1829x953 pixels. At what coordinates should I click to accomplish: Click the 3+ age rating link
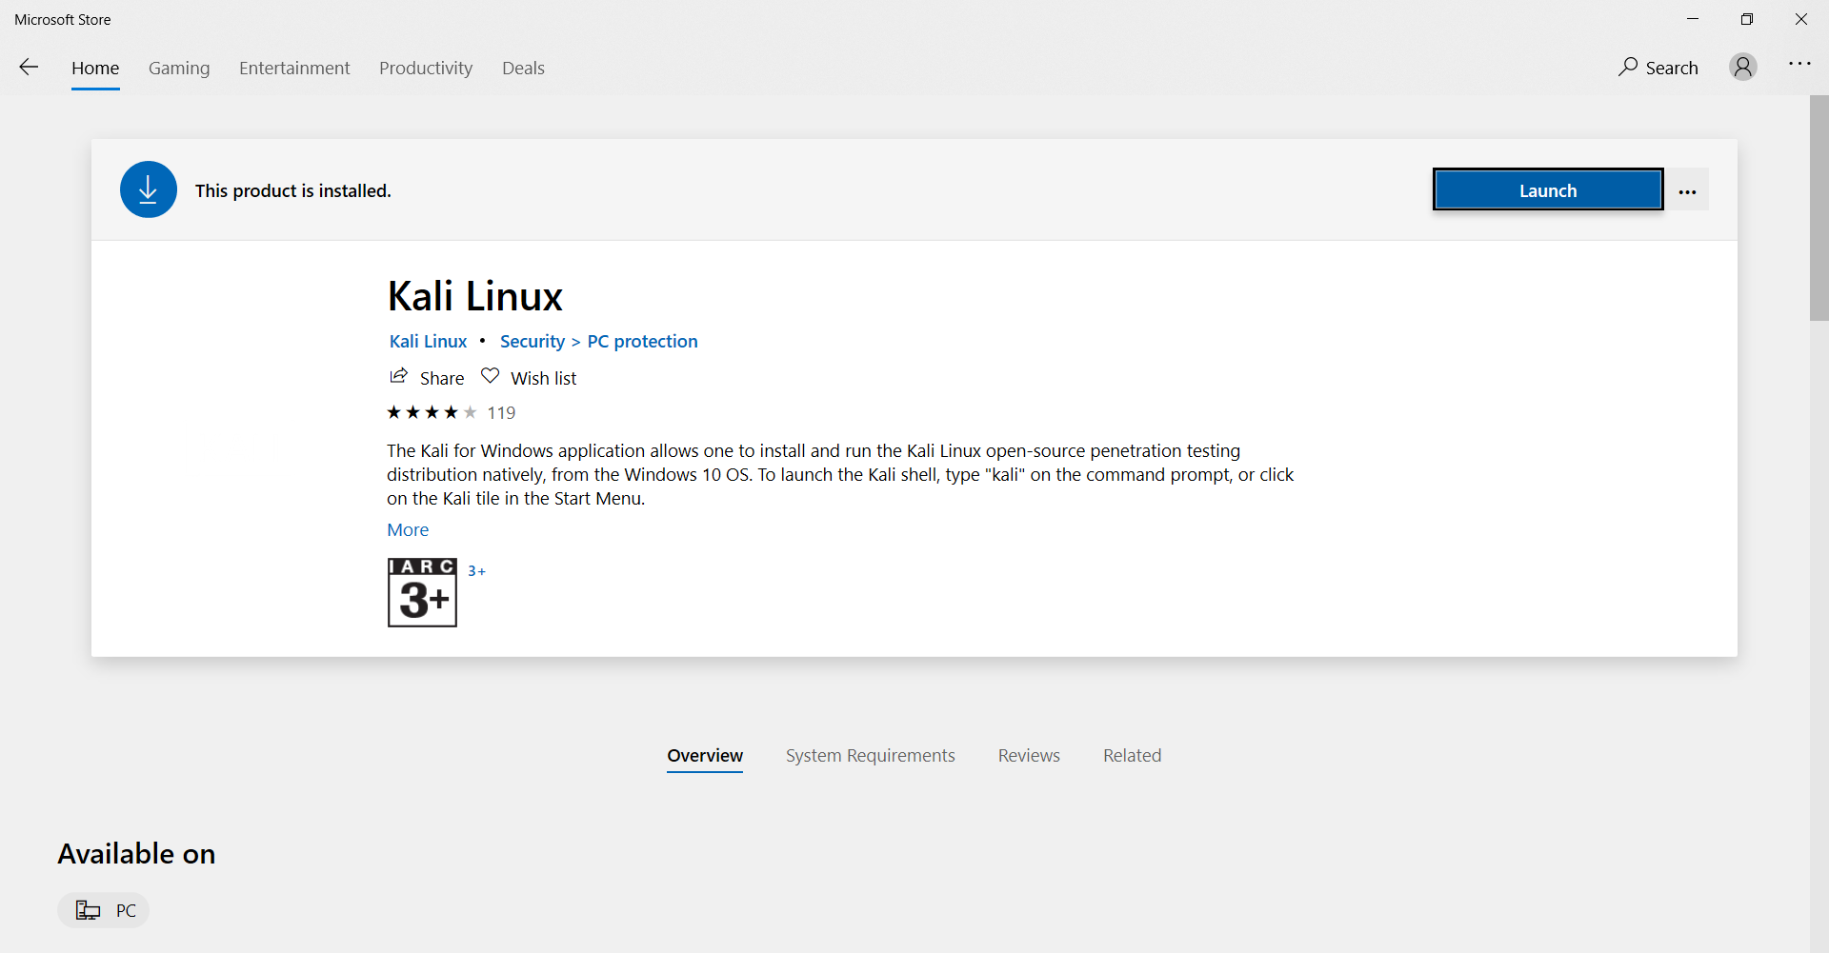tap(476, 571)
